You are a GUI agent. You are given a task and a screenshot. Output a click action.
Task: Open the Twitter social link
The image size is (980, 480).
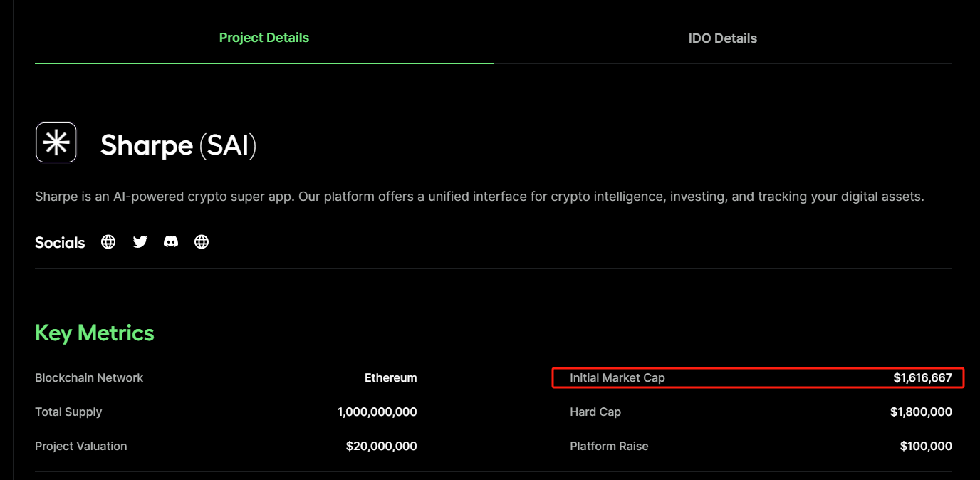140,242
